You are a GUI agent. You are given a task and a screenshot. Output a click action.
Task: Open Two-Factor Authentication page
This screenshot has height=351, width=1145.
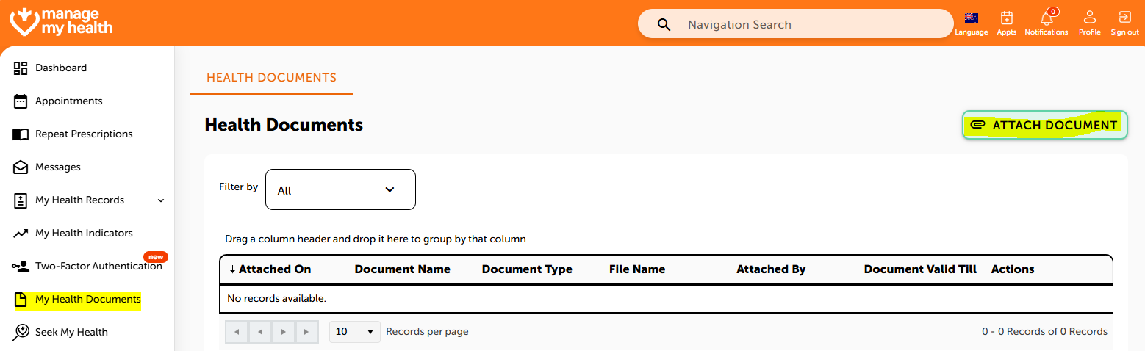(x=98, y=266)
